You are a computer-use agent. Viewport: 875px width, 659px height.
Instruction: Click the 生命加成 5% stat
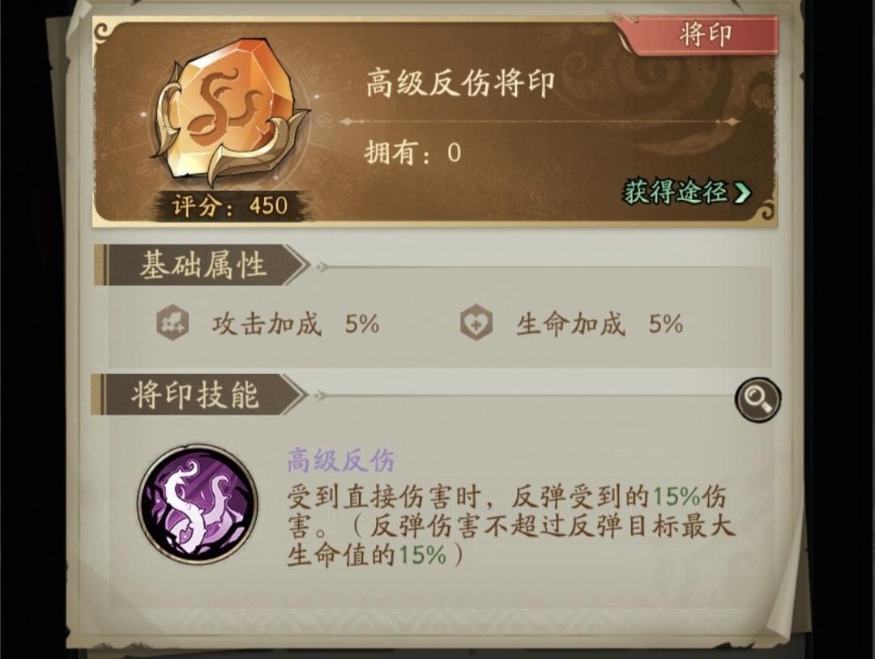(x=599, y=324)
